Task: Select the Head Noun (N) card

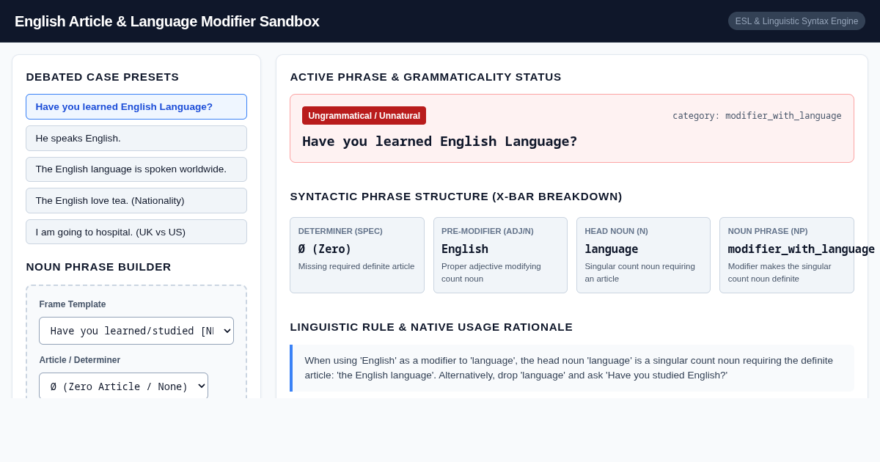Action: pos(643,255)
